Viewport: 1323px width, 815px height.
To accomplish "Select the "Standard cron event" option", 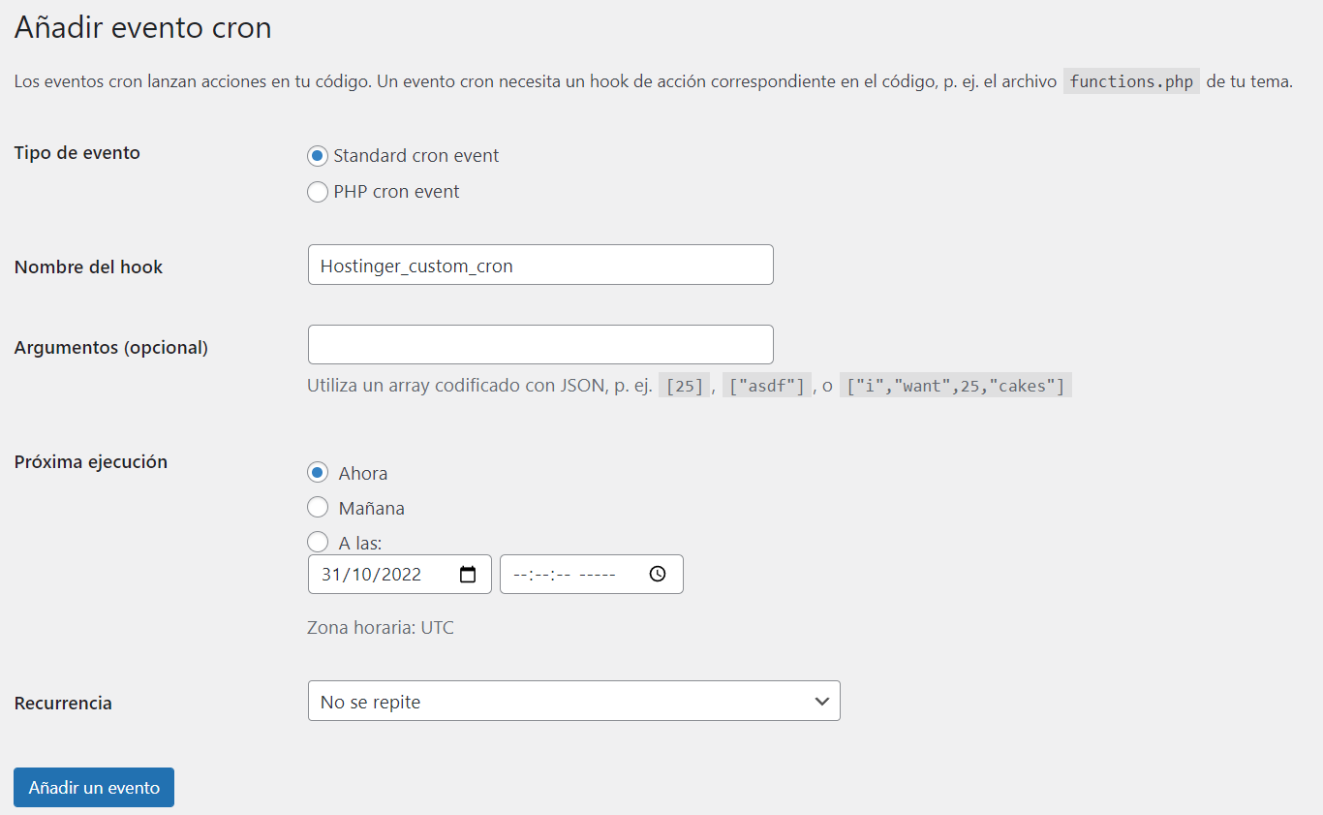I will coord(318,155).
